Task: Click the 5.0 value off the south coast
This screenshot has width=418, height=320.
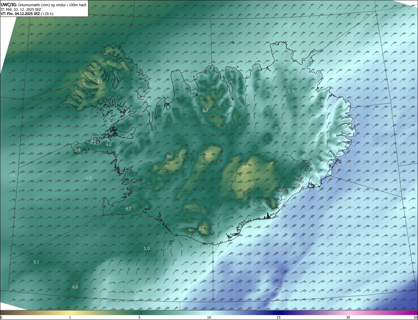Action: 147,249
